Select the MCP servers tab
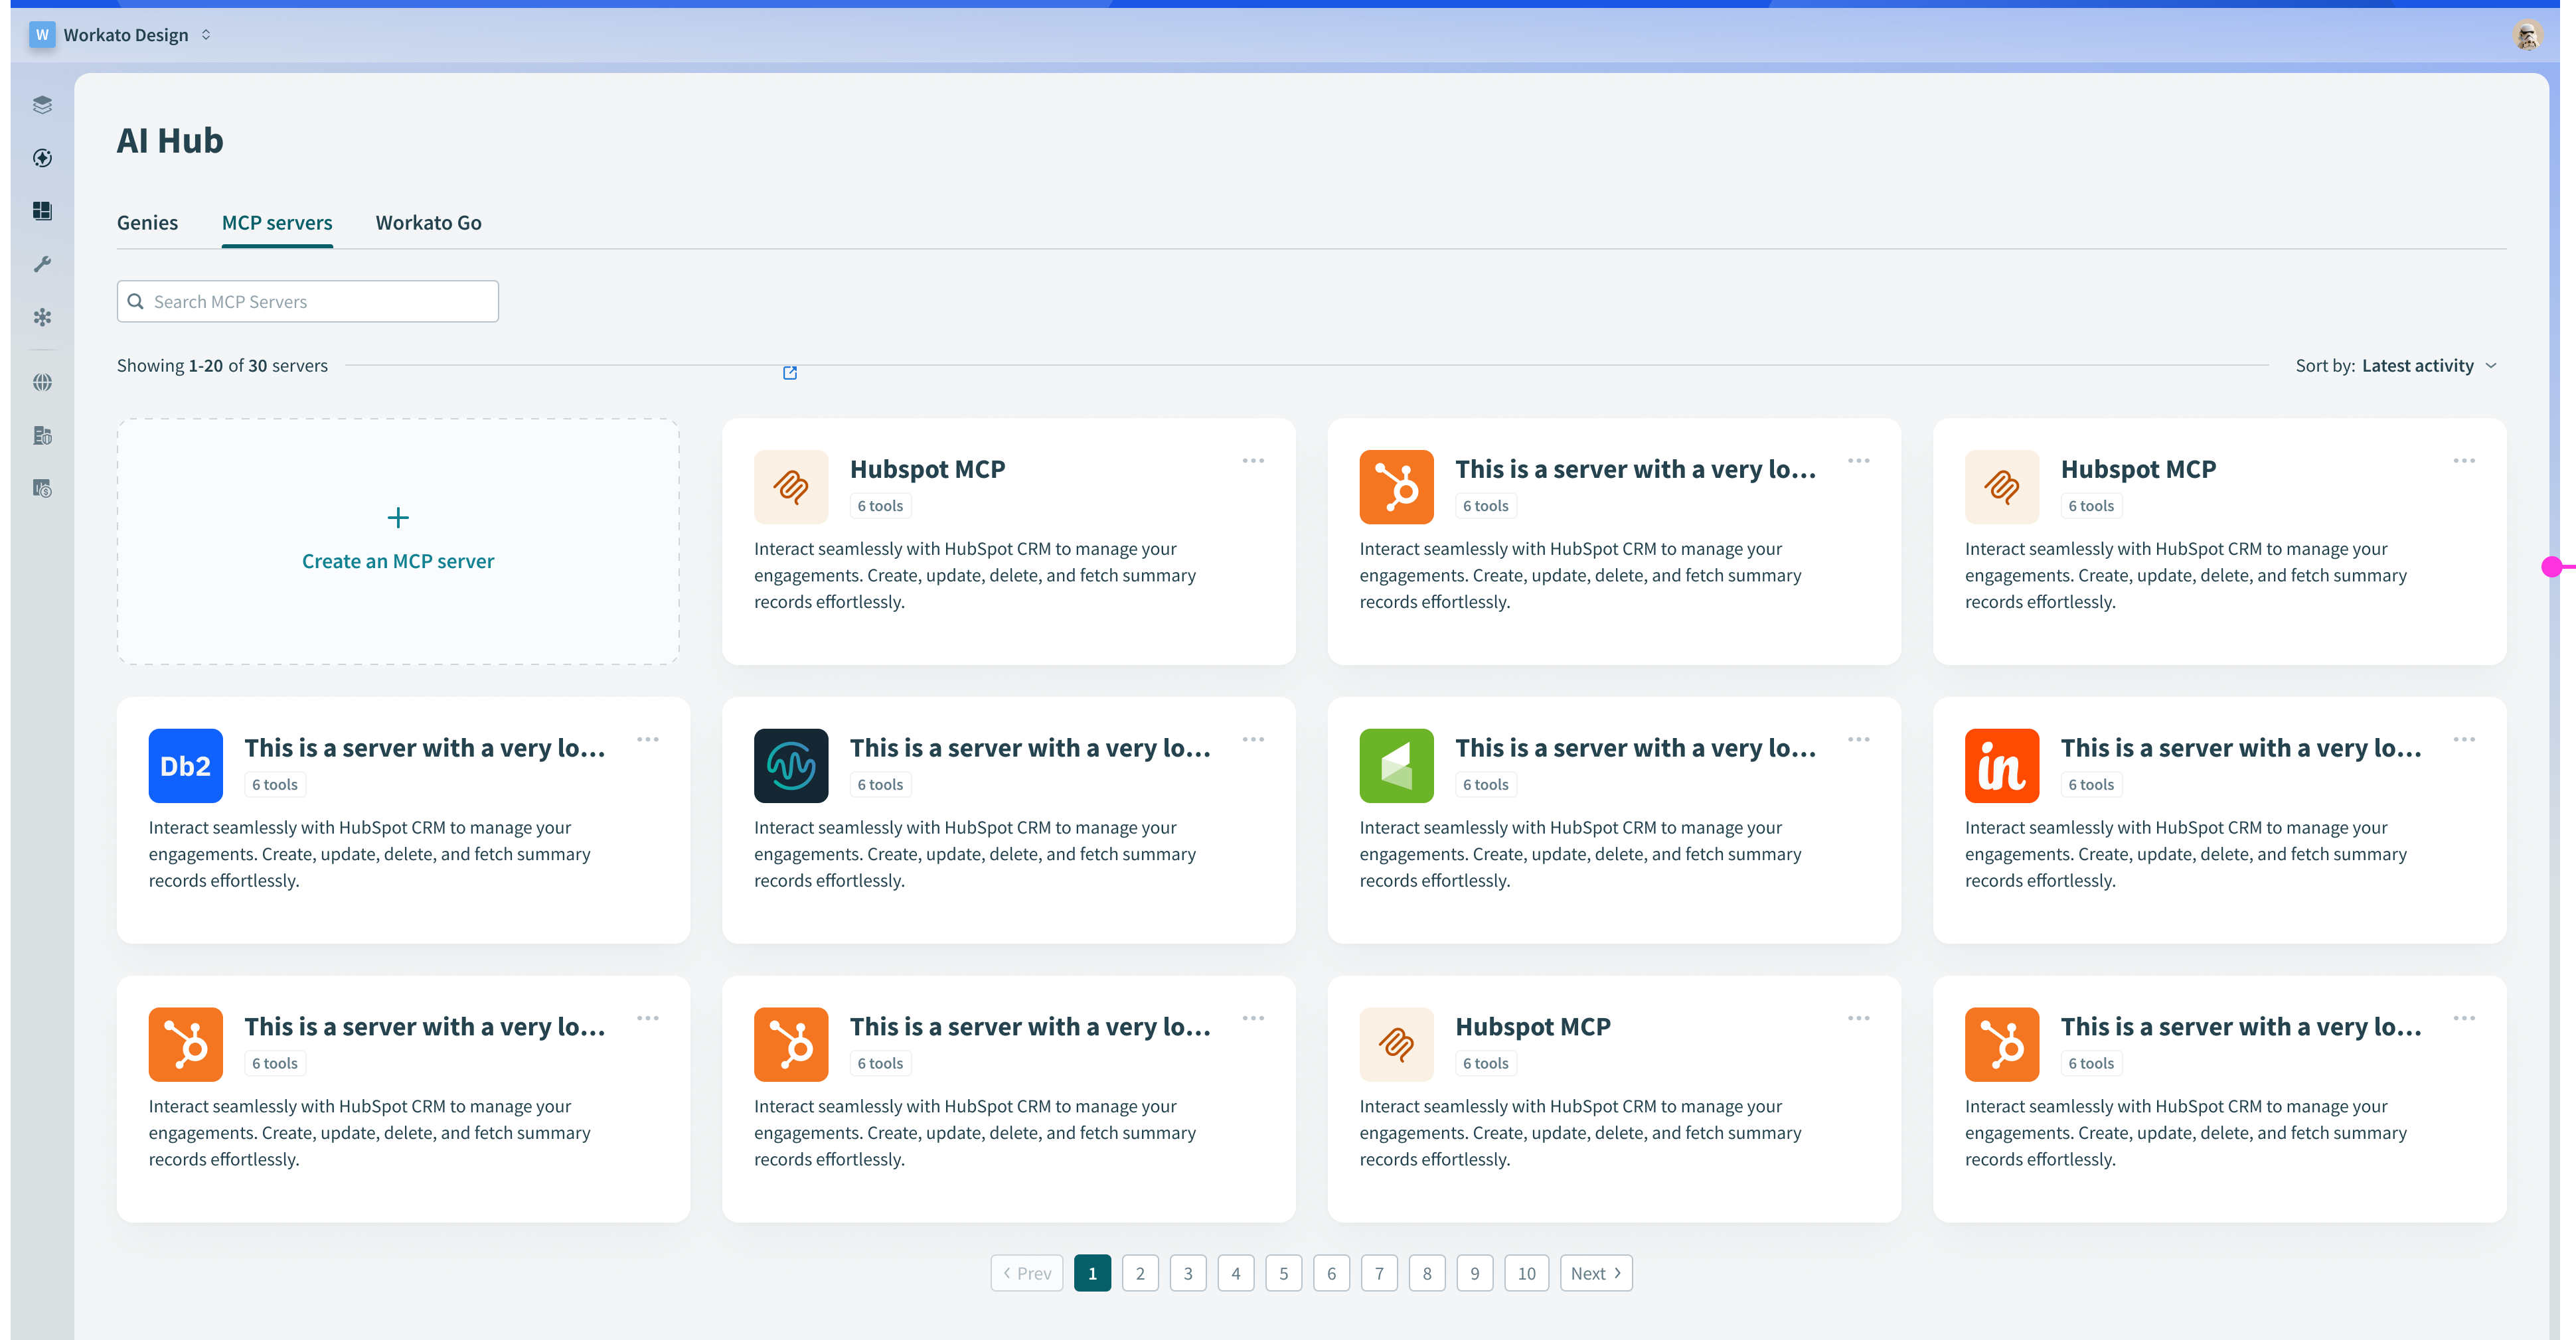 pyautogui.click(x=277, y=223)
